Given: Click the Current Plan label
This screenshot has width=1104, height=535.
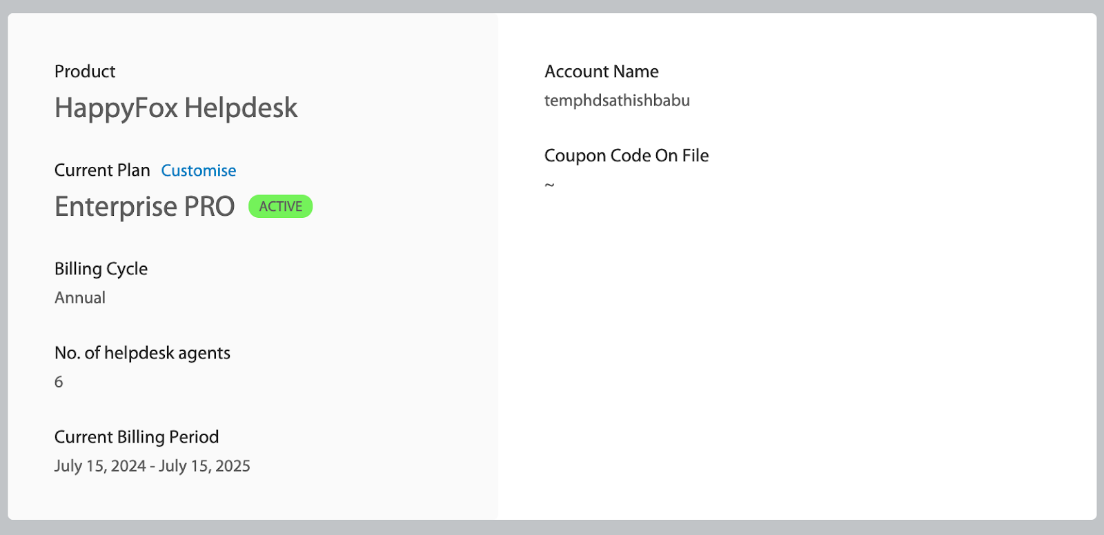Looking at the screenshot, I should point(102,170).
